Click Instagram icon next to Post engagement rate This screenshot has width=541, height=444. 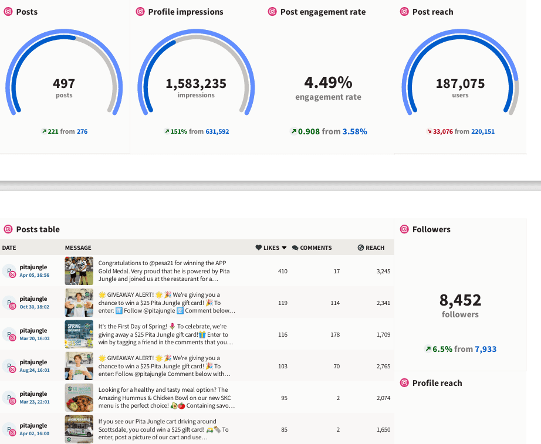click(272, 12)
